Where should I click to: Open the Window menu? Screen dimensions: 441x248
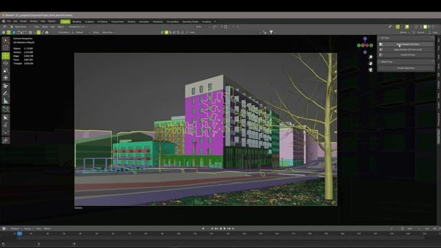pyautogui.click(x=34, y=21)
